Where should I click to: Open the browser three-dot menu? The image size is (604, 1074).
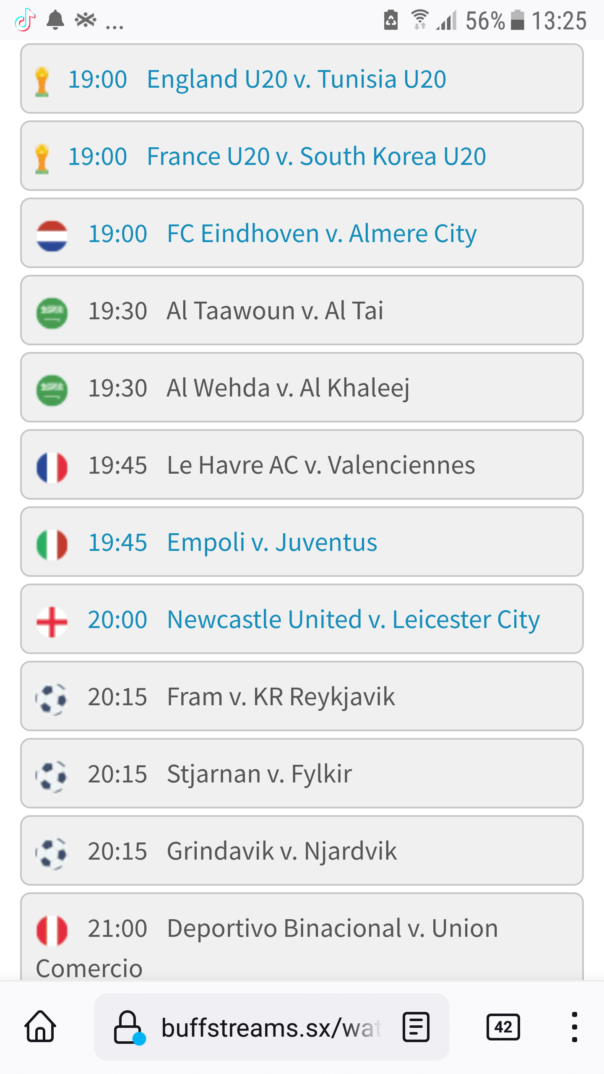point(574,1027)
